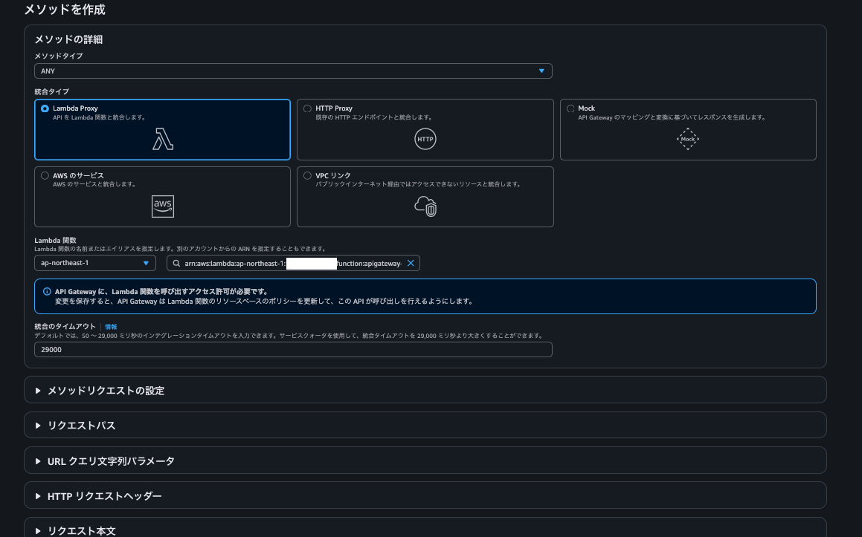Select the VPC リンク integration radio button
Screen dimensions: 862x537
pyautogui.click(x=307, y=176)
